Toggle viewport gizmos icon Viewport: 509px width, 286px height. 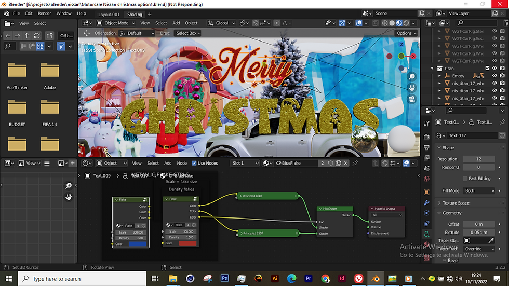click(x=342, y=23)
